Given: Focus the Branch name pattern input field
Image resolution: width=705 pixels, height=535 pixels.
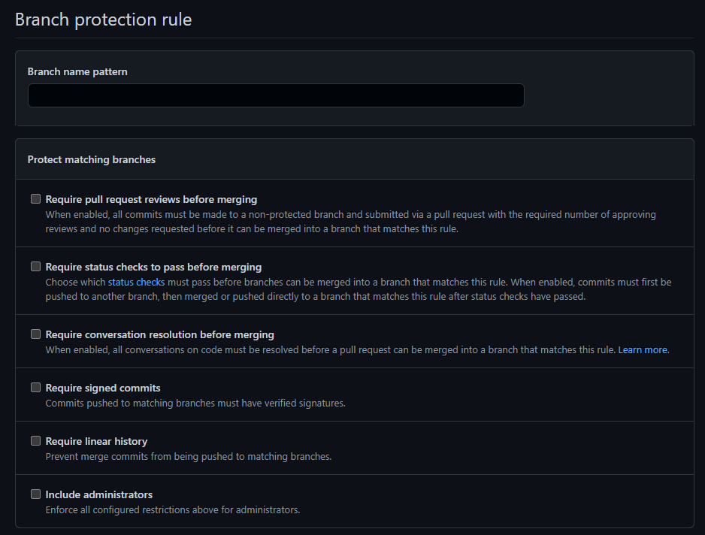Looking at the screenshot, I should pos(276,95).
